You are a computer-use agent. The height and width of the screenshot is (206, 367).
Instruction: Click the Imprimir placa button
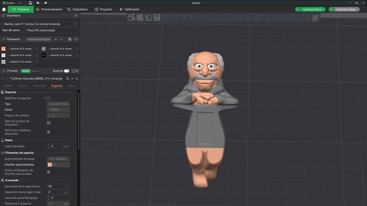(346, 9)
